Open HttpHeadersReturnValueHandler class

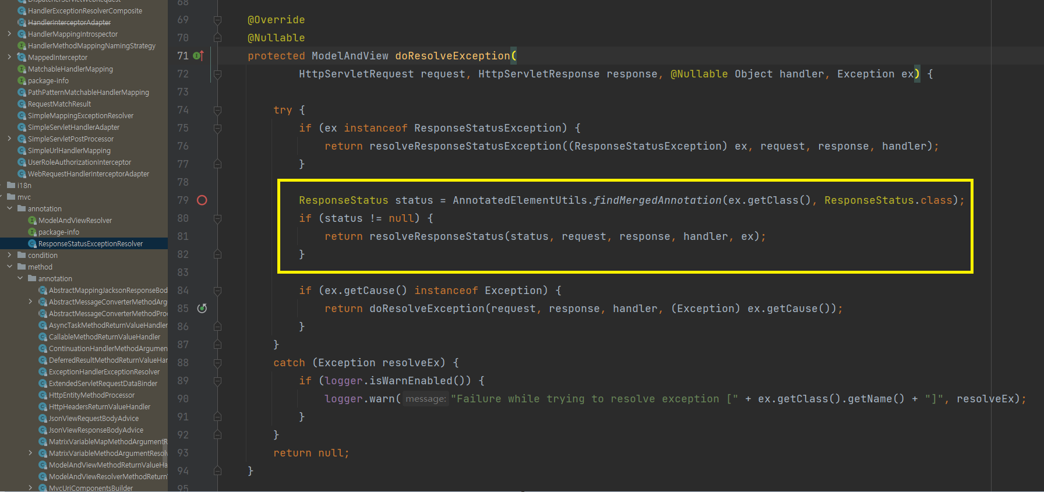point(100,406)
